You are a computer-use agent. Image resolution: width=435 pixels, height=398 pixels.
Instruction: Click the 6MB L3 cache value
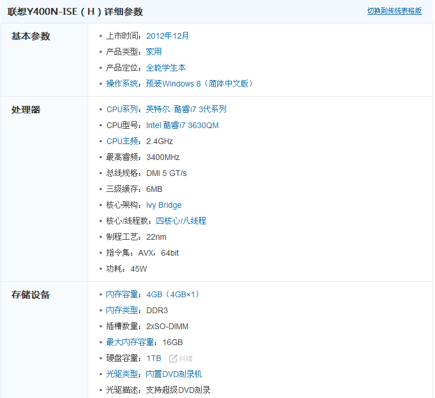pyautogui.click(x=154, y=189)
